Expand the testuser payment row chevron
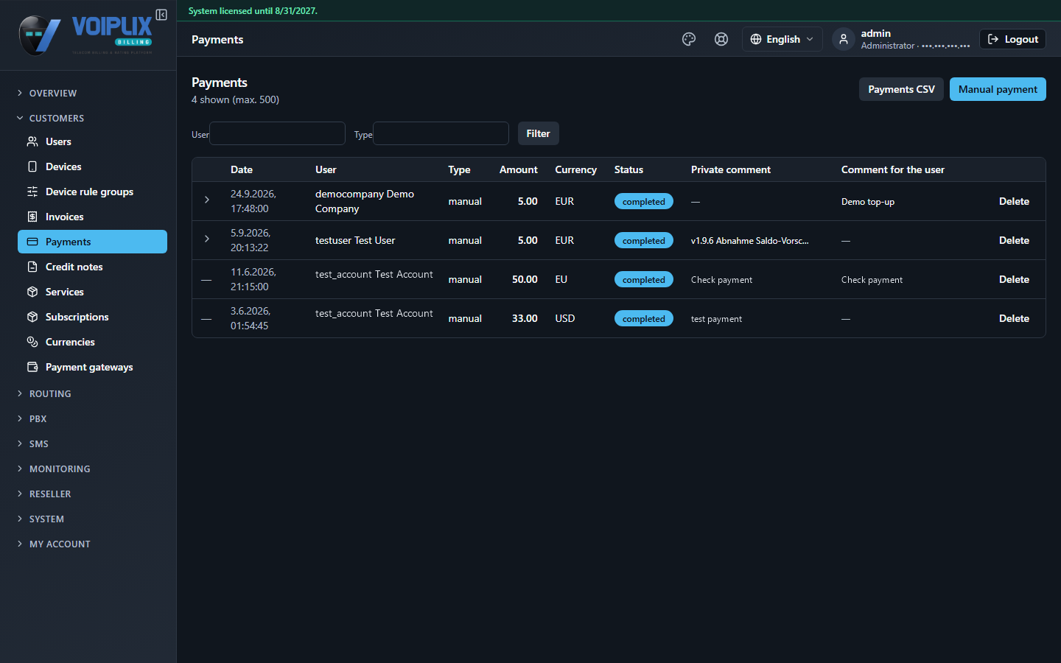Image resolution: width=1061 pixels, height=663 pixels. click(207, 239)
